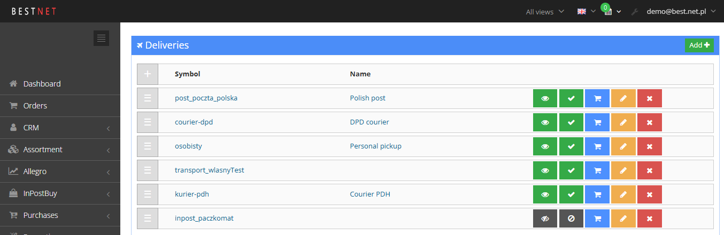This screenshot has width=724, height=235.
Task: Edit the post_poczta_polska delivery
Action: pyautogui.click(x=623, y=98)
